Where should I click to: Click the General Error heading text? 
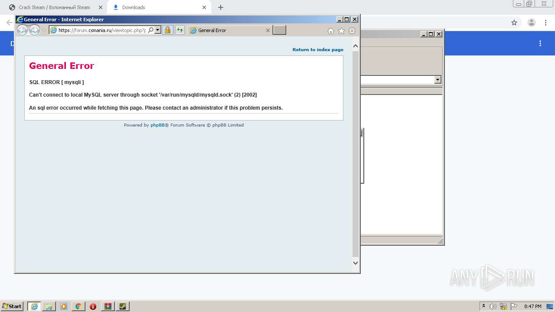coord(62,66)
